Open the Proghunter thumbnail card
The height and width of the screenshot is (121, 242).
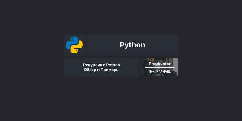click(160, 67)
